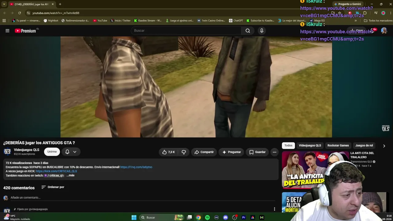The width and height of the screenshot is (393, 221).
Task: Click the YouTube Buscar search field
Action: coord(186,31)
